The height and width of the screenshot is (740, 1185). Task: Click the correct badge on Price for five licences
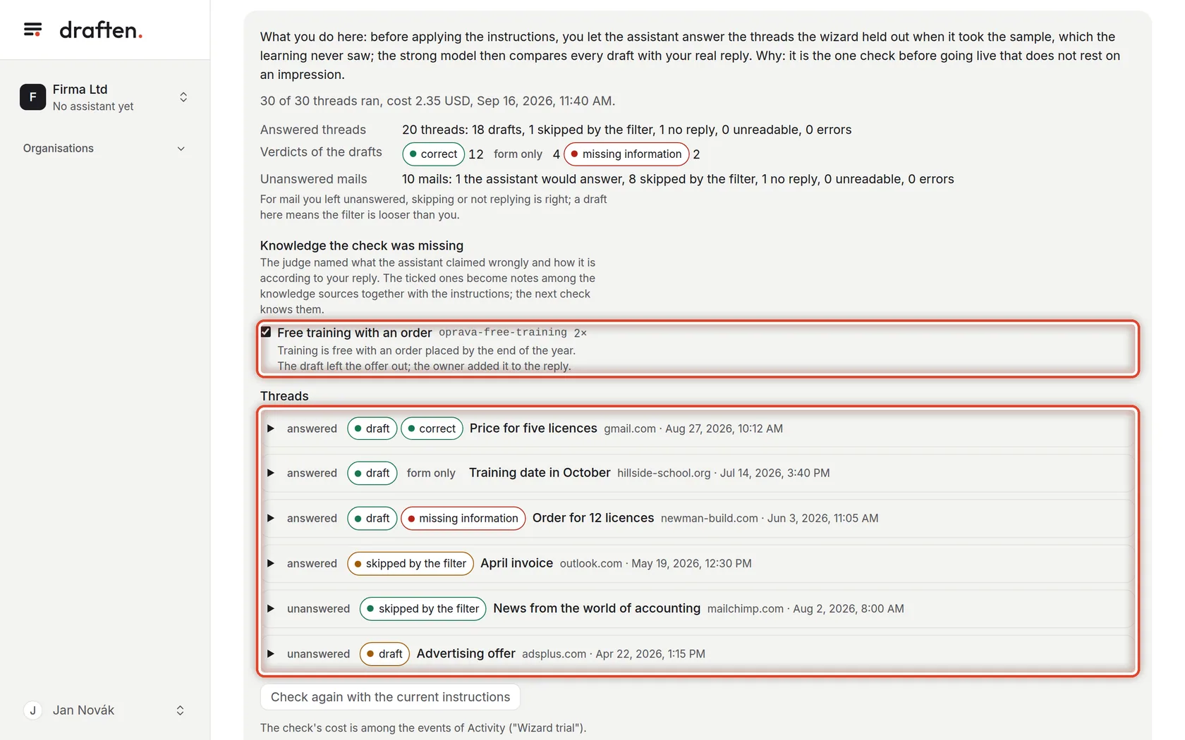pos(432,428)
